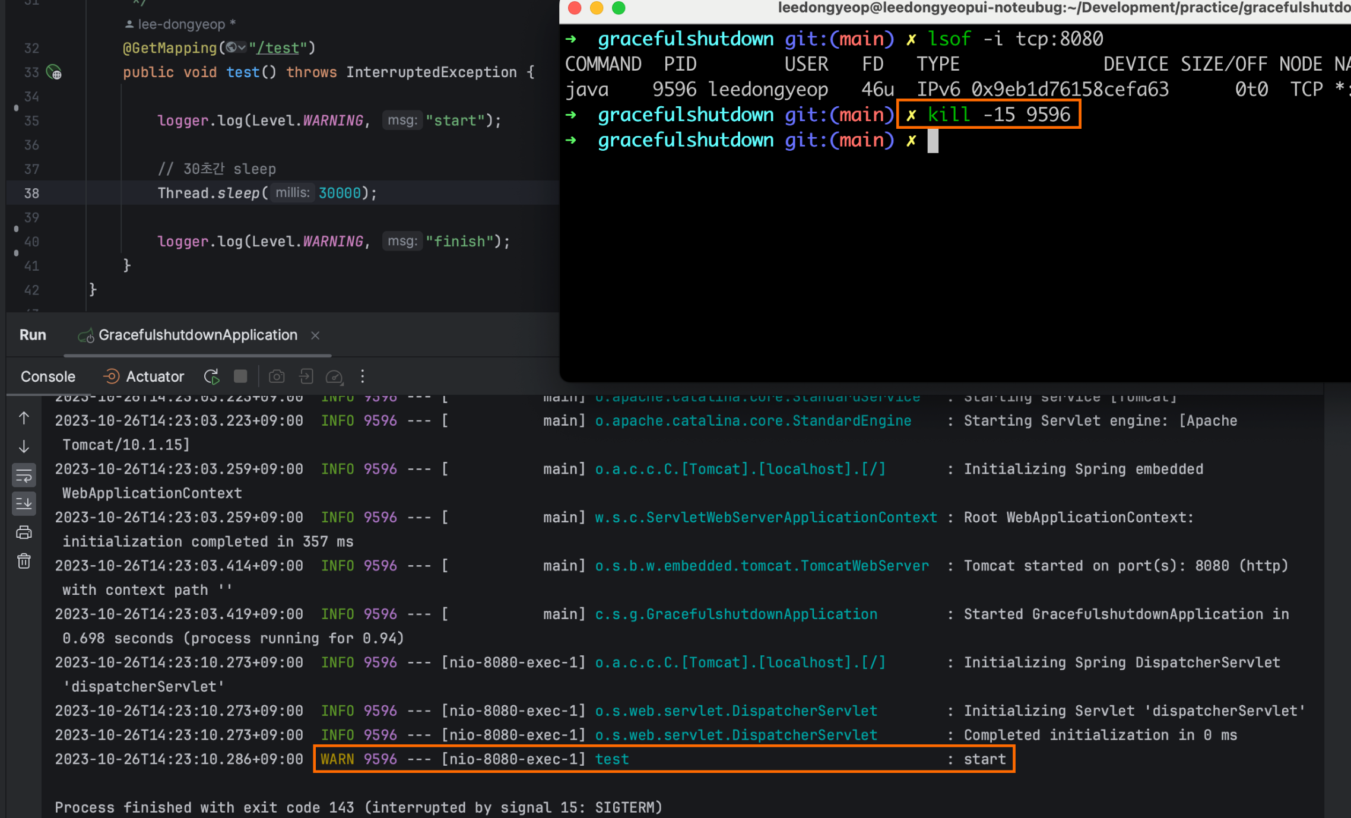Click the 'lsof -i tcp:8080' command text

pyautogui.click(x=1015, y=39)
